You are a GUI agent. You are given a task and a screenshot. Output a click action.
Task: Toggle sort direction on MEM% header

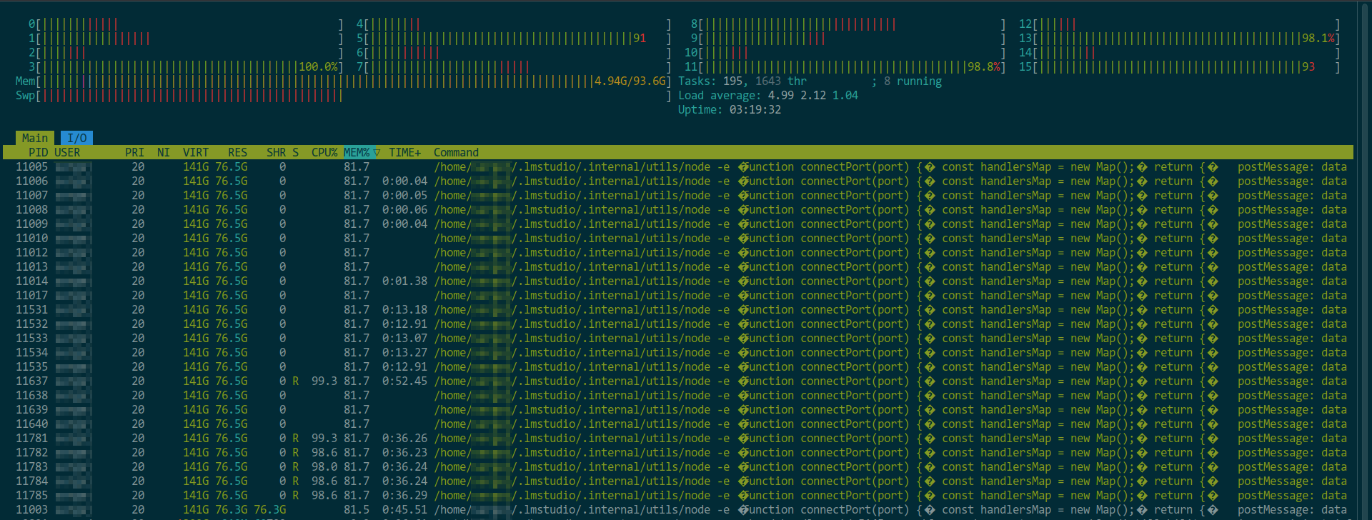[362, 152]
